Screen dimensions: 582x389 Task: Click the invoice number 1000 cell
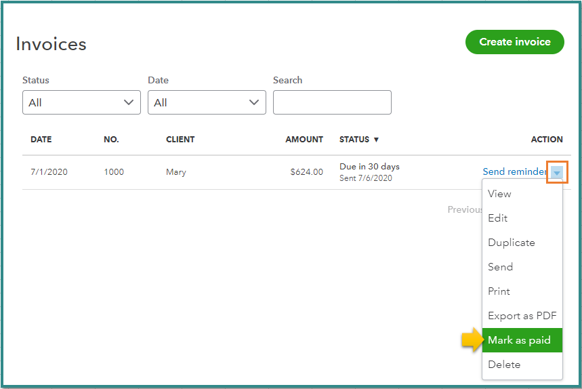114,172
